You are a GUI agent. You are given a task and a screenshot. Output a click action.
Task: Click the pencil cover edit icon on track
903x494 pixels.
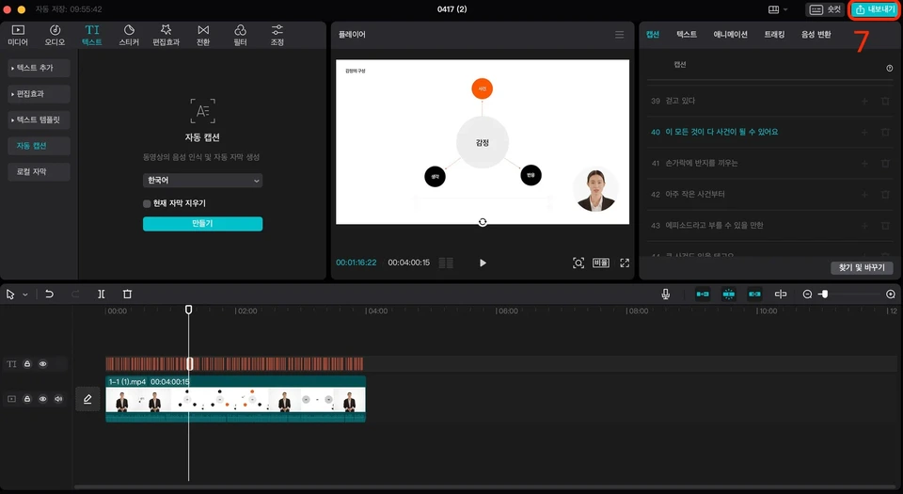click(87, 399)
